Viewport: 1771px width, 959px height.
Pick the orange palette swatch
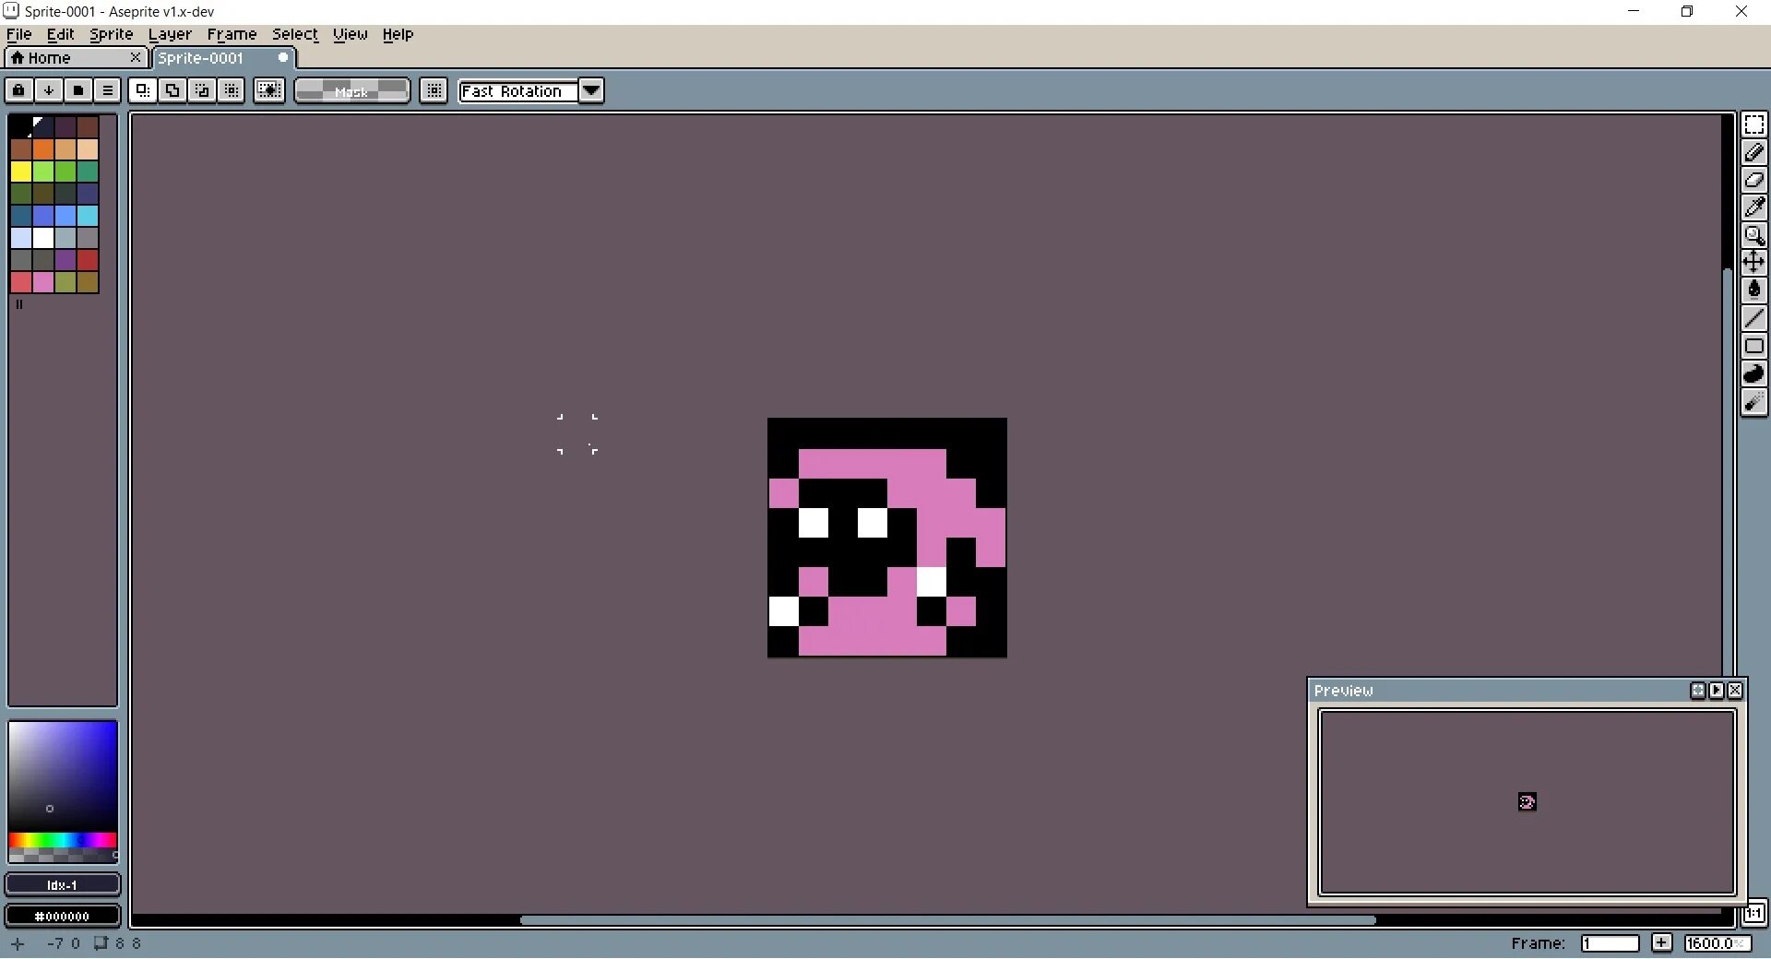click(x=43, y=148)
